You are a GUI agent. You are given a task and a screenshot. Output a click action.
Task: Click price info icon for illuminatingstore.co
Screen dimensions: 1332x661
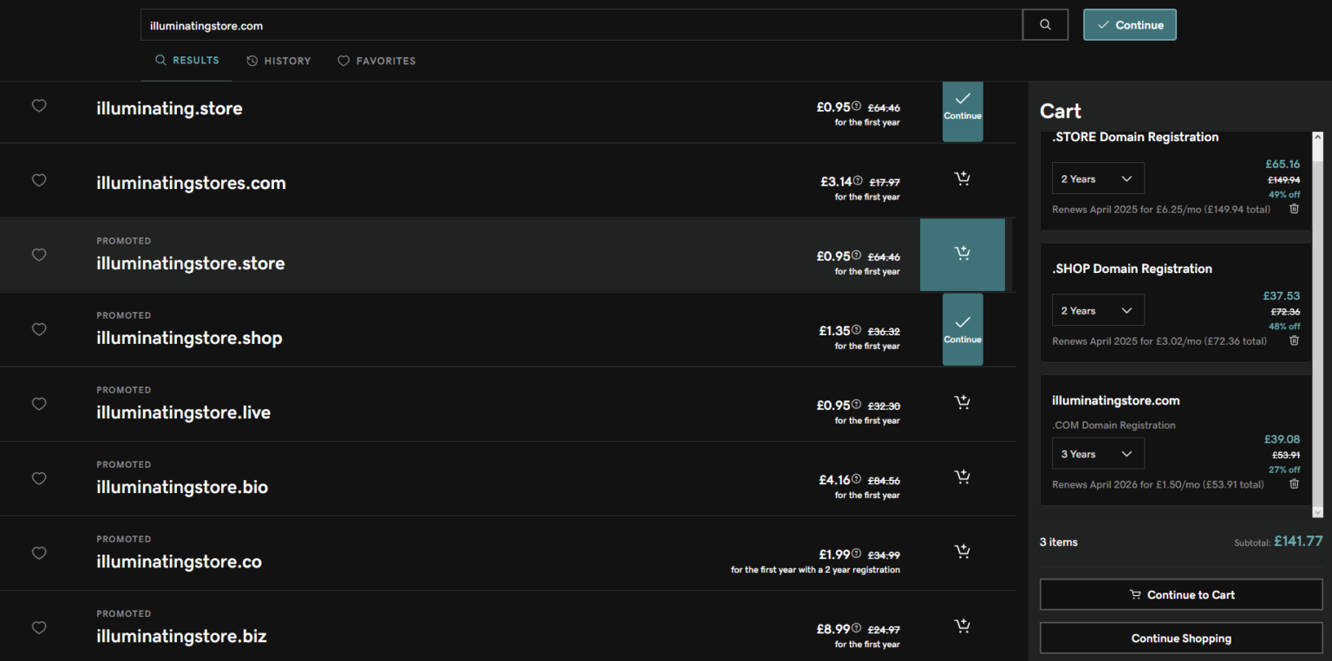(x=856, y=554)
